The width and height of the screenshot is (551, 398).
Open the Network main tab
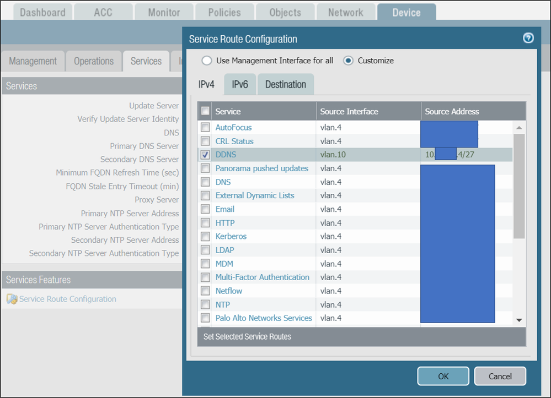tap(346, 12)
